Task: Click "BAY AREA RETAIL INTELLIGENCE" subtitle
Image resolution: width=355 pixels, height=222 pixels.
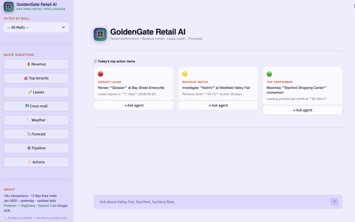Action: 41,9
